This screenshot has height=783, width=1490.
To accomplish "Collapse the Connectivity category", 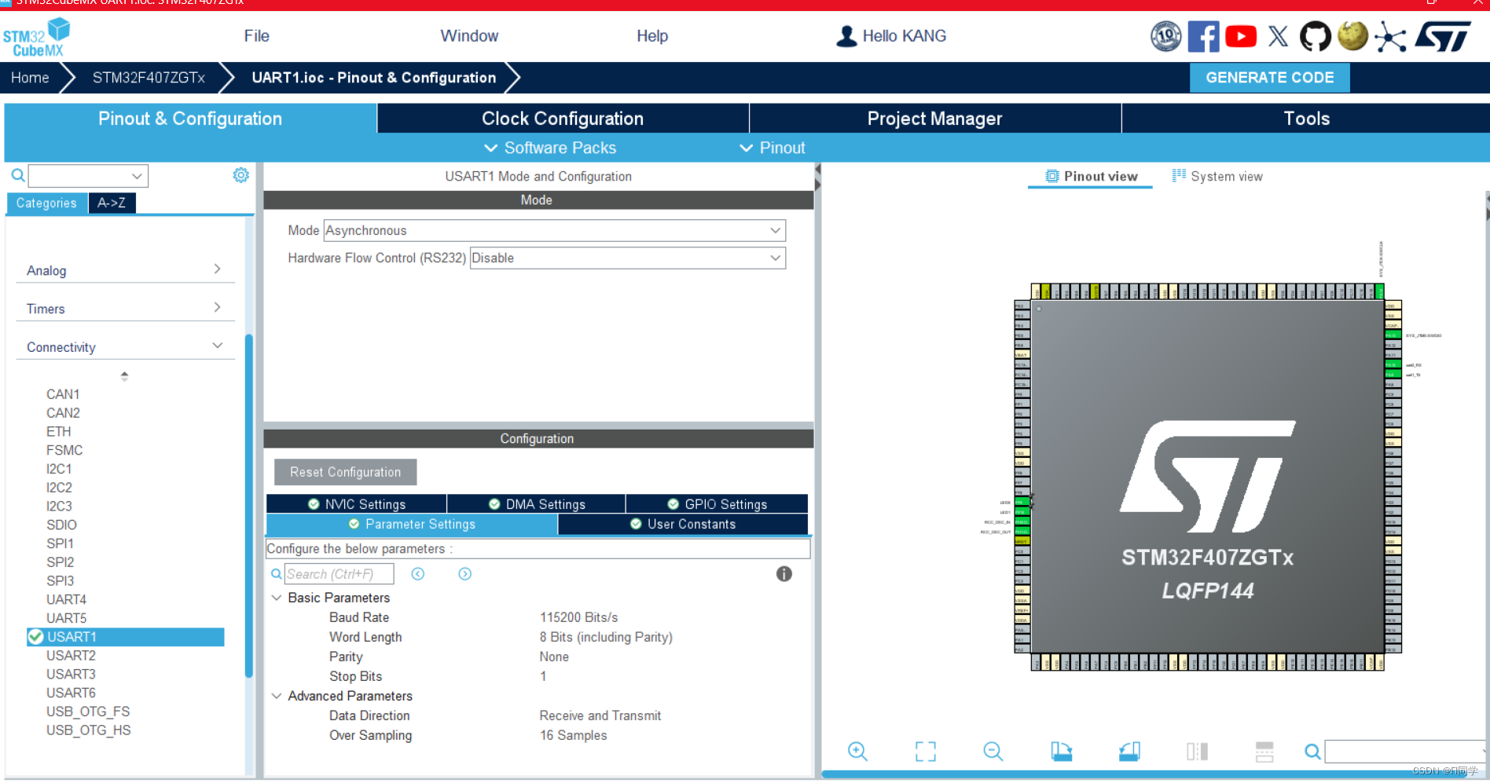I will 218,346.
